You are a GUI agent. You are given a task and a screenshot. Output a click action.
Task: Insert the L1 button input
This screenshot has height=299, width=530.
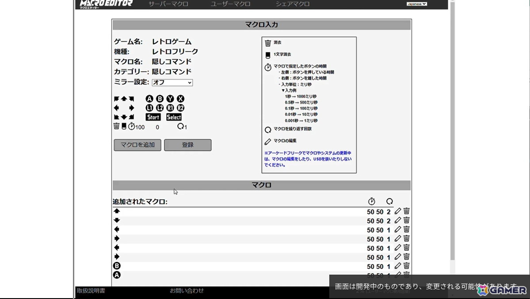149,108
